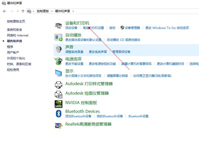Click 管理音频设备 link
The image size is (199, 149).
click(x=121, y=52)
